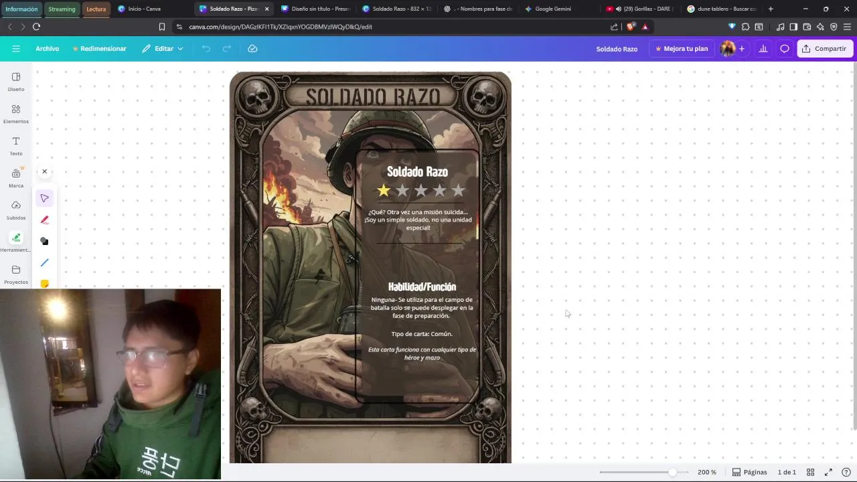Image resolution: width=857 pixels, height=482 pixels.
Task: Add a collaborator with the plus icon
Action: tap(741, 49)
